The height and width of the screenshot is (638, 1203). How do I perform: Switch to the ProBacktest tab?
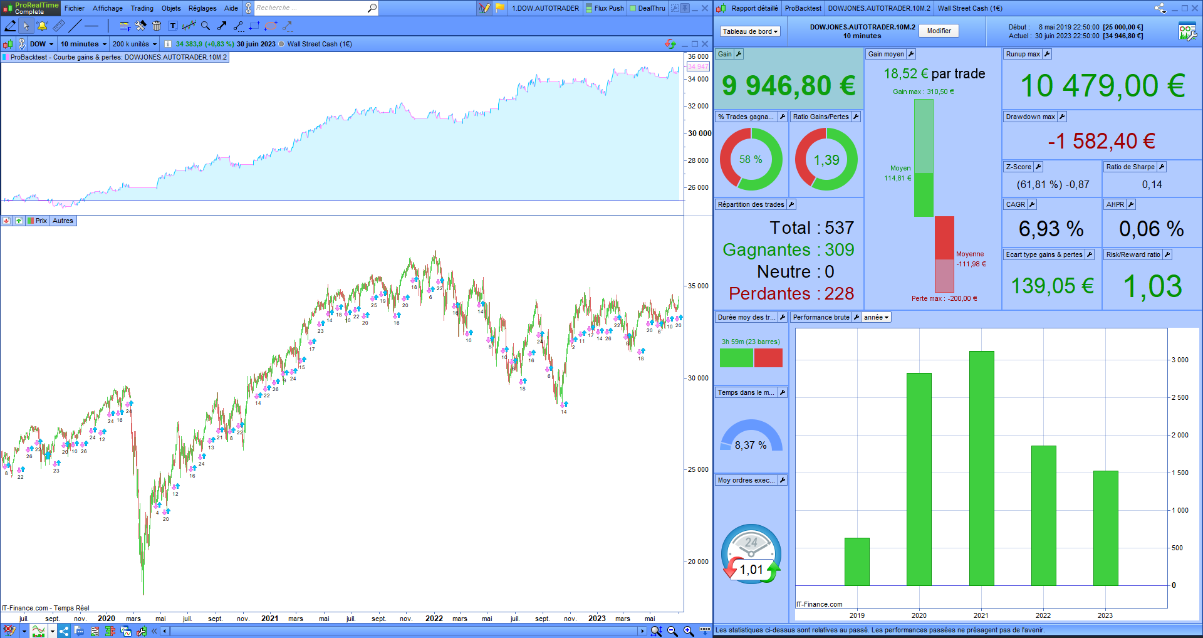coord(803,8)
